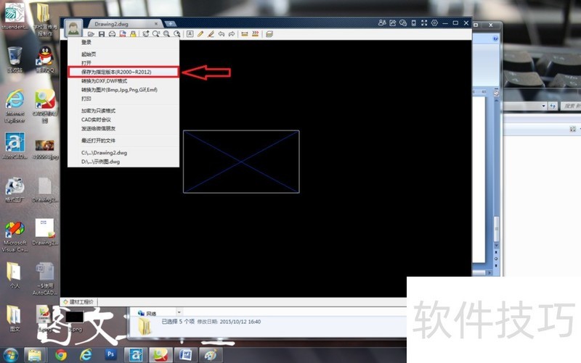The height and width of the screenshot is (363, 581).
Task: Choose 发送给微信朋友 menu entry
Action: (x=98, y=129)
